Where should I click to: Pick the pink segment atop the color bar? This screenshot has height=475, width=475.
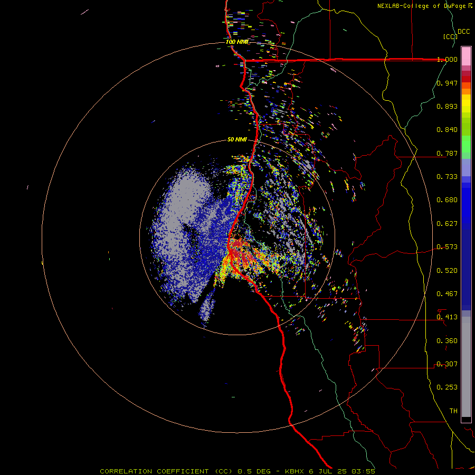(x=466, y=56)
